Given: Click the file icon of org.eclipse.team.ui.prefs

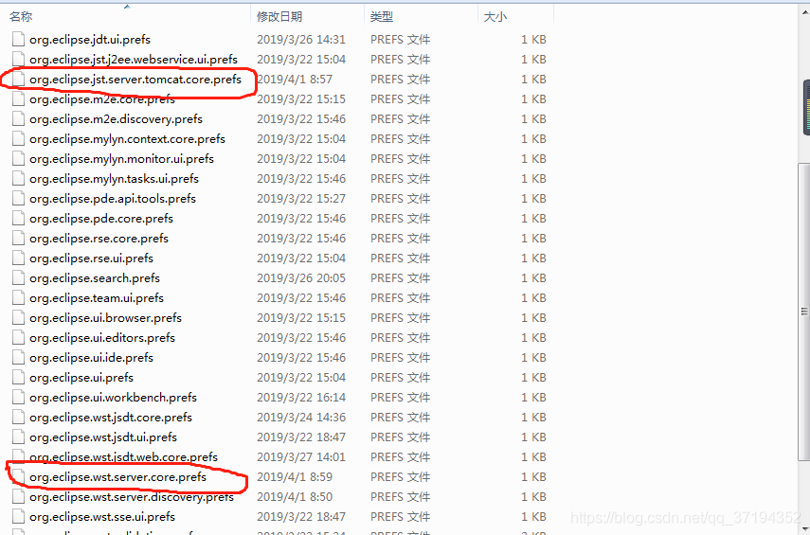Looking at the screenshot, I should click(18, 298).
